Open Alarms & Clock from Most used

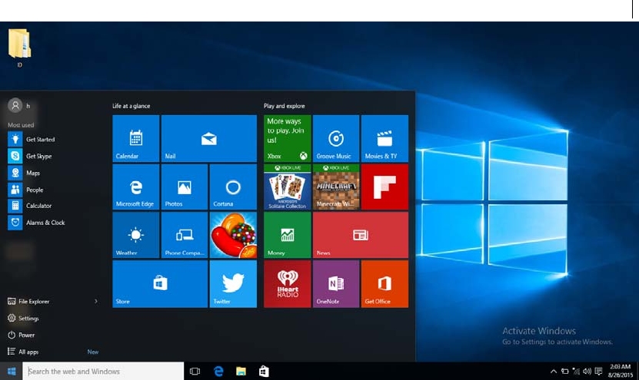pos(36,223)
